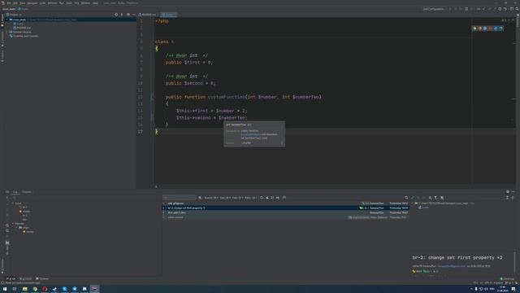This screenshot has width=520, height=293.
Task: Collapse the Remote branches node
Action: pyautogui.click(x=13, y=224)
